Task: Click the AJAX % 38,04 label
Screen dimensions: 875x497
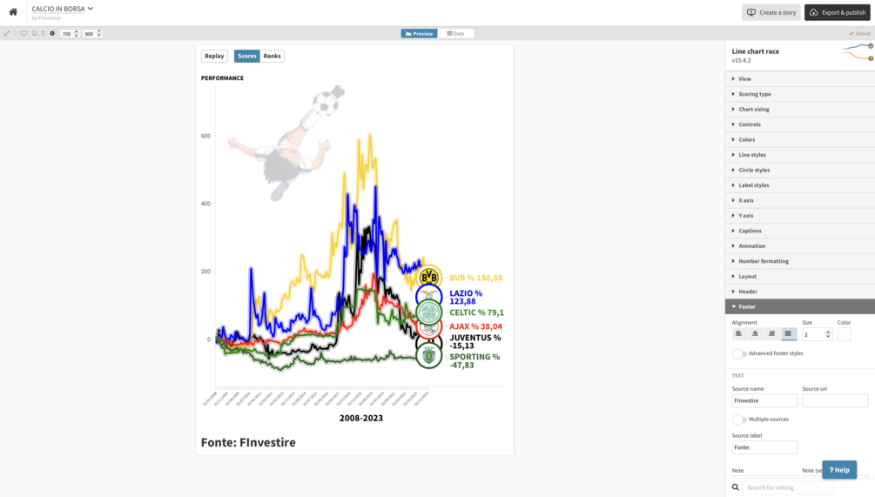Action: pos(476,326)
